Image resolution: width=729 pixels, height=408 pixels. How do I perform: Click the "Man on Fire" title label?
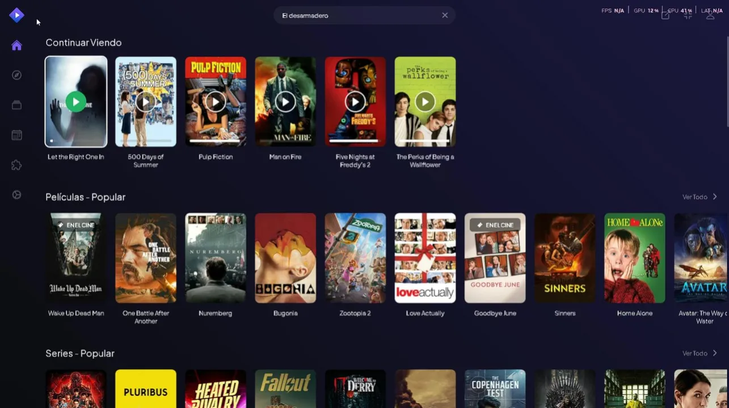285,157
